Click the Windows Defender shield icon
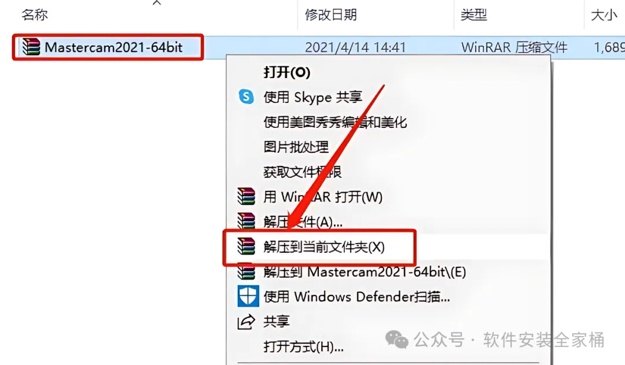625x365 pixels. point(248,296)
